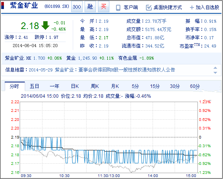Click the 流通市值 value 344.52亿
Screen dimensions: 223x179
(x=155, y=46)
